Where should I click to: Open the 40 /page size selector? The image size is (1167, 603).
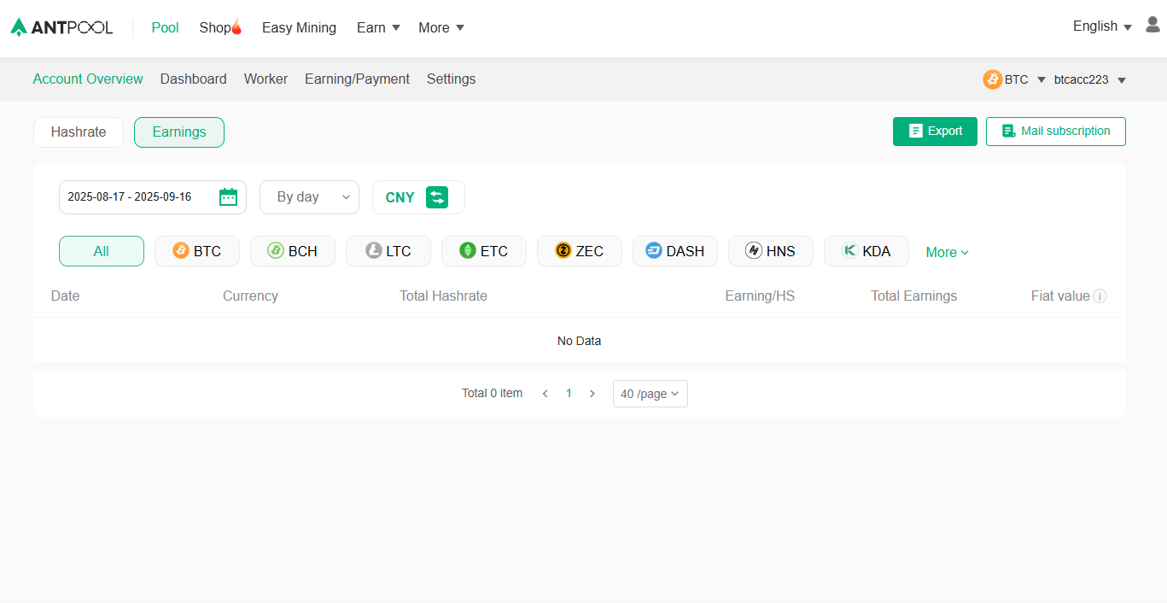click(650, 393)
